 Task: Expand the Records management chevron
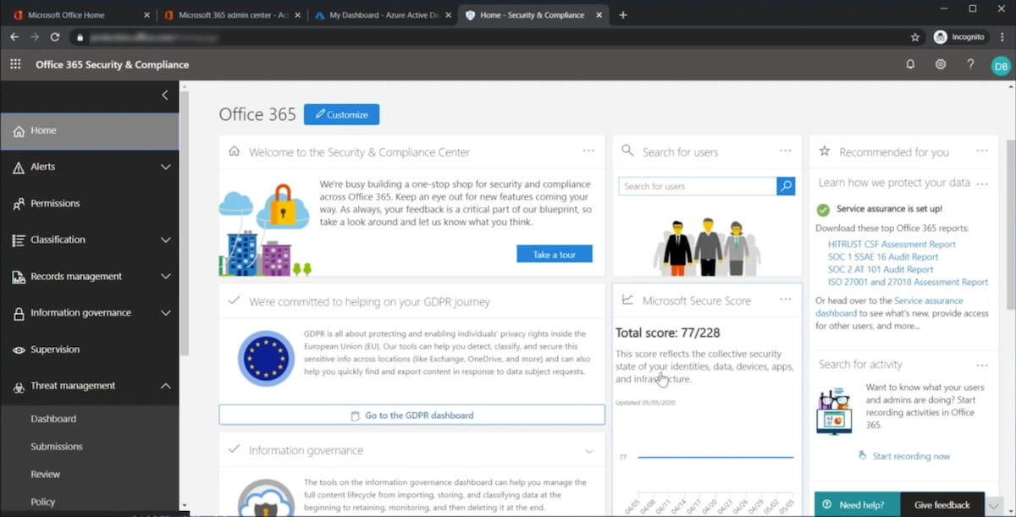pyautogui.click(x=166, y=277)
